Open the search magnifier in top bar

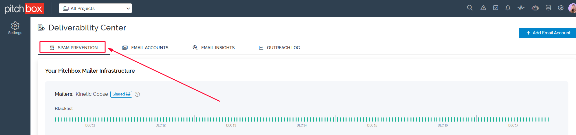pos(470,8)
